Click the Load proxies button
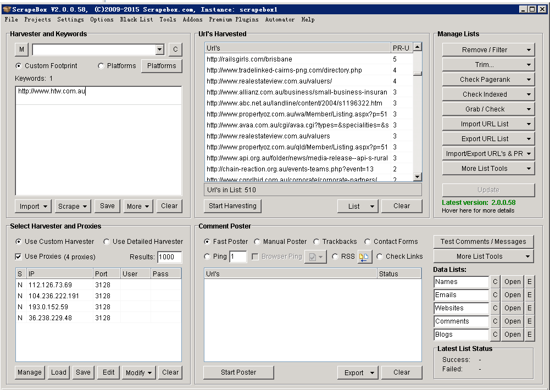Image resolution: width=550 pixels, height=390 pixels. (x=59, y=372)
